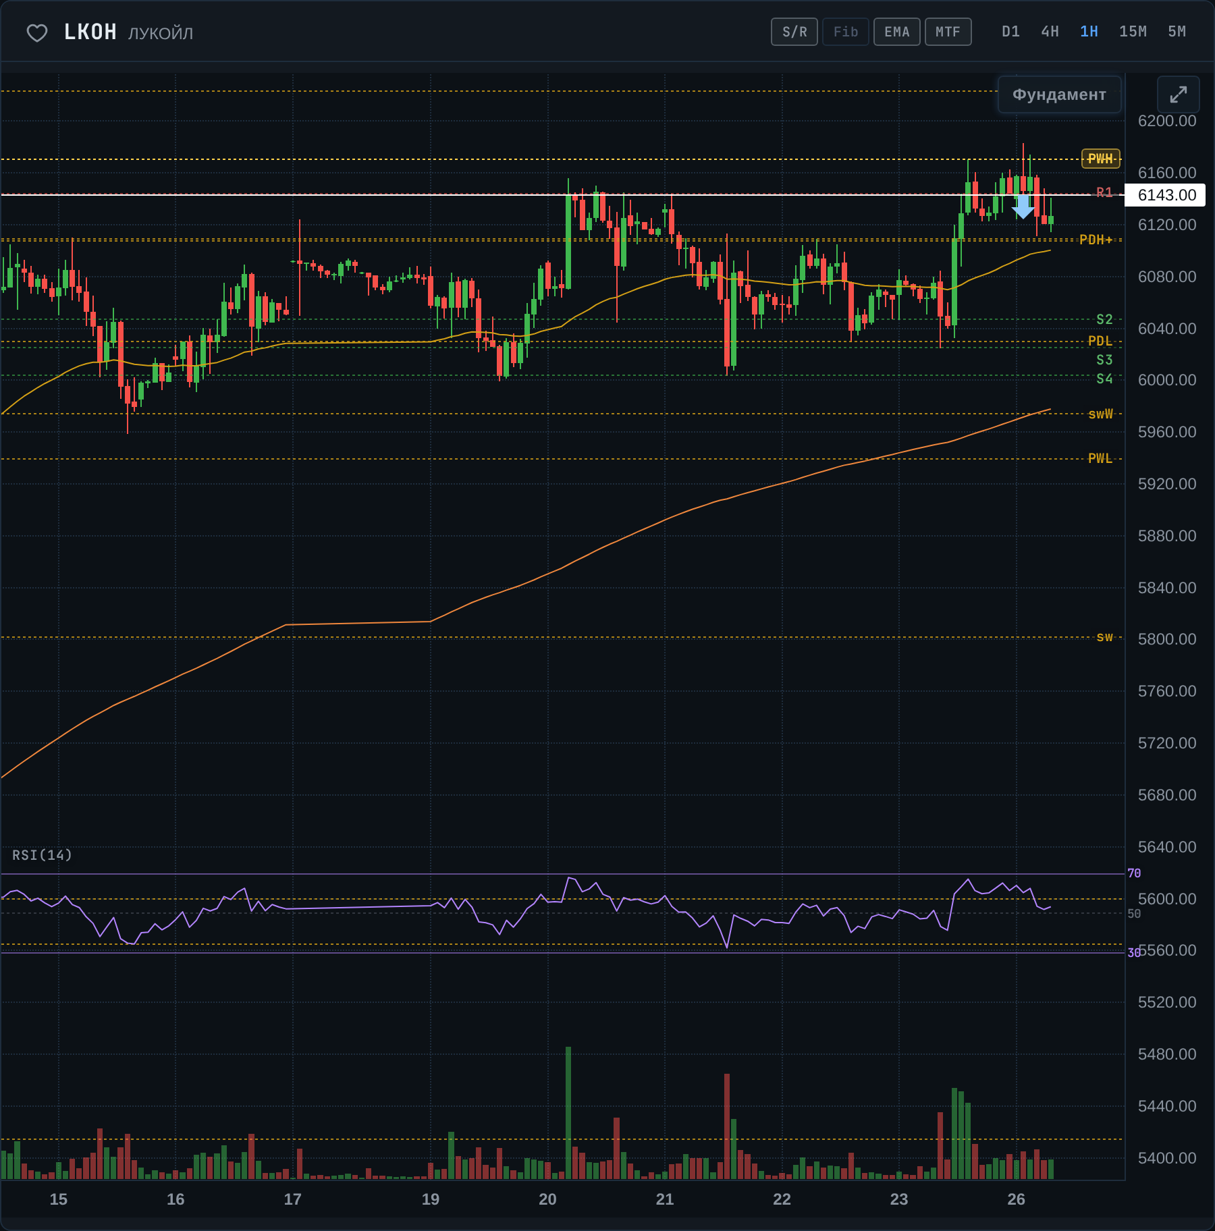Toggle the MTF overlay
This screenshot has width=1215, height=1231.
point(948,32)
